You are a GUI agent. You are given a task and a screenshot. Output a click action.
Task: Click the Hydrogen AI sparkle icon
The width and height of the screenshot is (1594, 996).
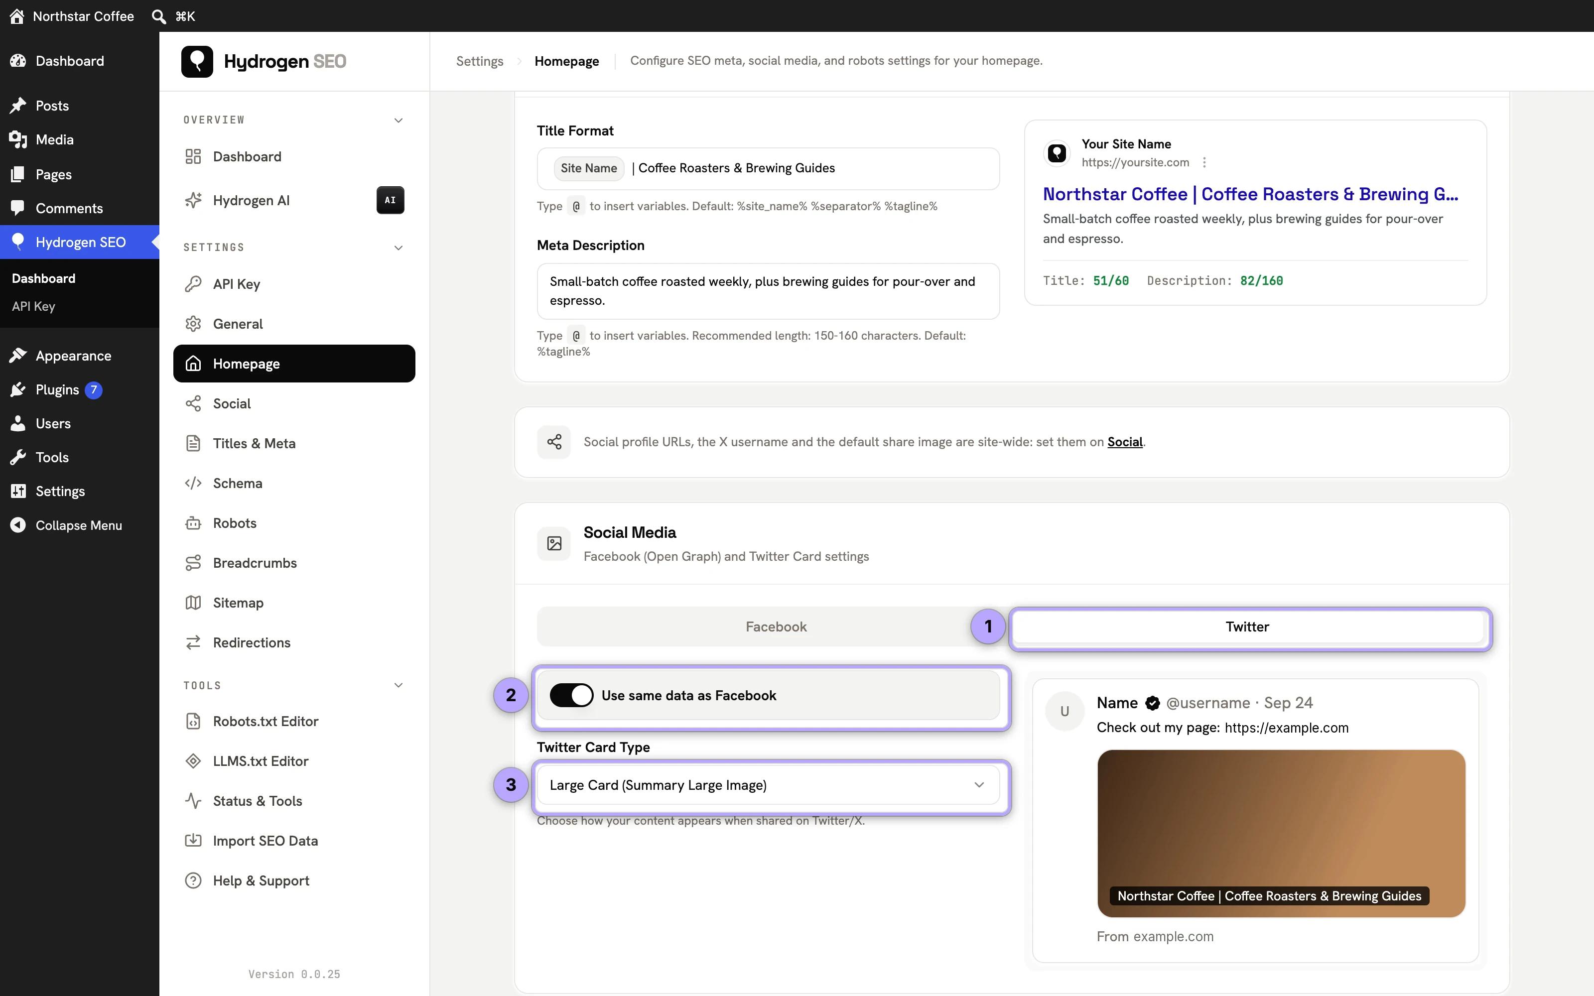pyautogui.click(x=193, y=200)
